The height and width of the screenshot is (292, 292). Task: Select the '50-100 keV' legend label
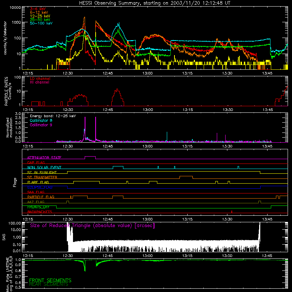point(41,23)
